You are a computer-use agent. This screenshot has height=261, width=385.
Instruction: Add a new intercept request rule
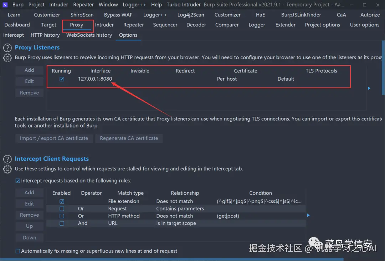[x=30, y=193]
